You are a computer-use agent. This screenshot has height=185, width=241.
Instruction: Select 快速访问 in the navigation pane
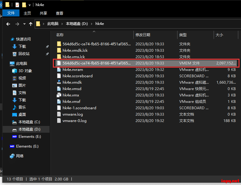[23, 39]
